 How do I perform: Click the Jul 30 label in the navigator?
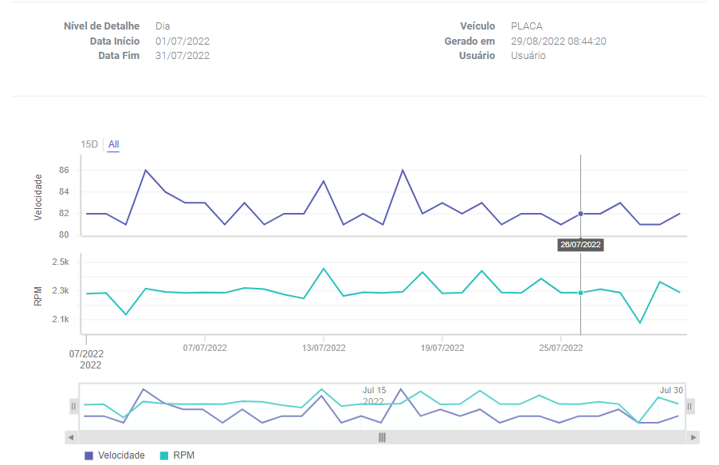pyautogui.click(x=671, y=390)
